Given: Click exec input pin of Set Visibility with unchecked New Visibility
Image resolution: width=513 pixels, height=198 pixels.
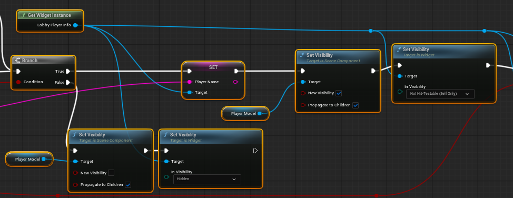Looking at the screenshot, I should click(75, 151).
